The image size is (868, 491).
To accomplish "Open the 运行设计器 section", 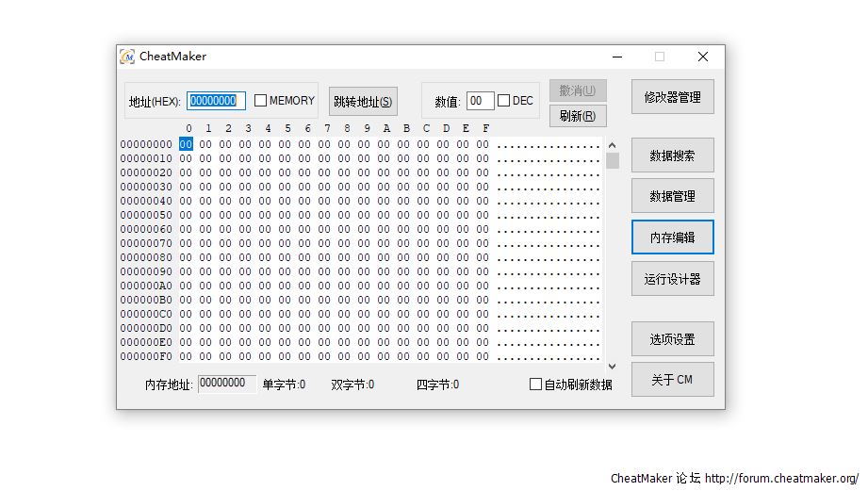I will point(672,279).
